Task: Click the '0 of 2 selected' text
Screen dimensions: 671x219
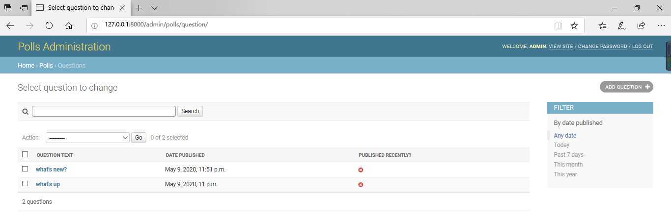Action: (169, 138)
